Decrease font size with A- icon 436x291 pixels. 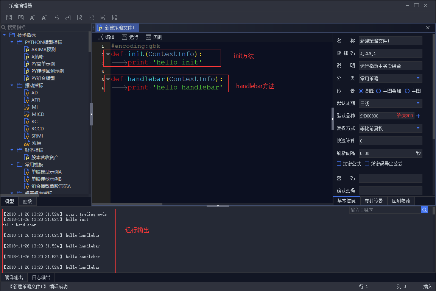pyautogui.click(x=33, y=17)
